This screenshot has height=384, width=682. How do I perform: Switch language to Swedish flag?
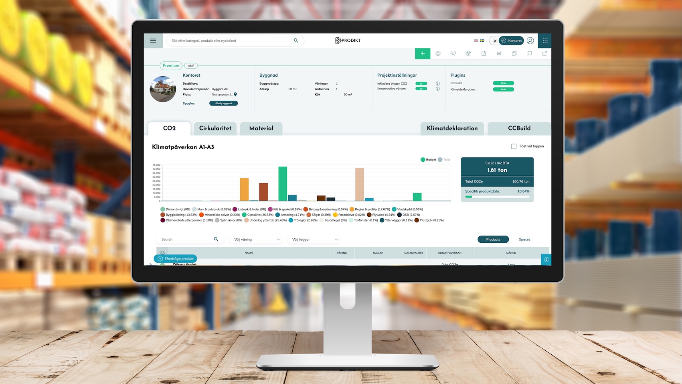coord(482,41)
